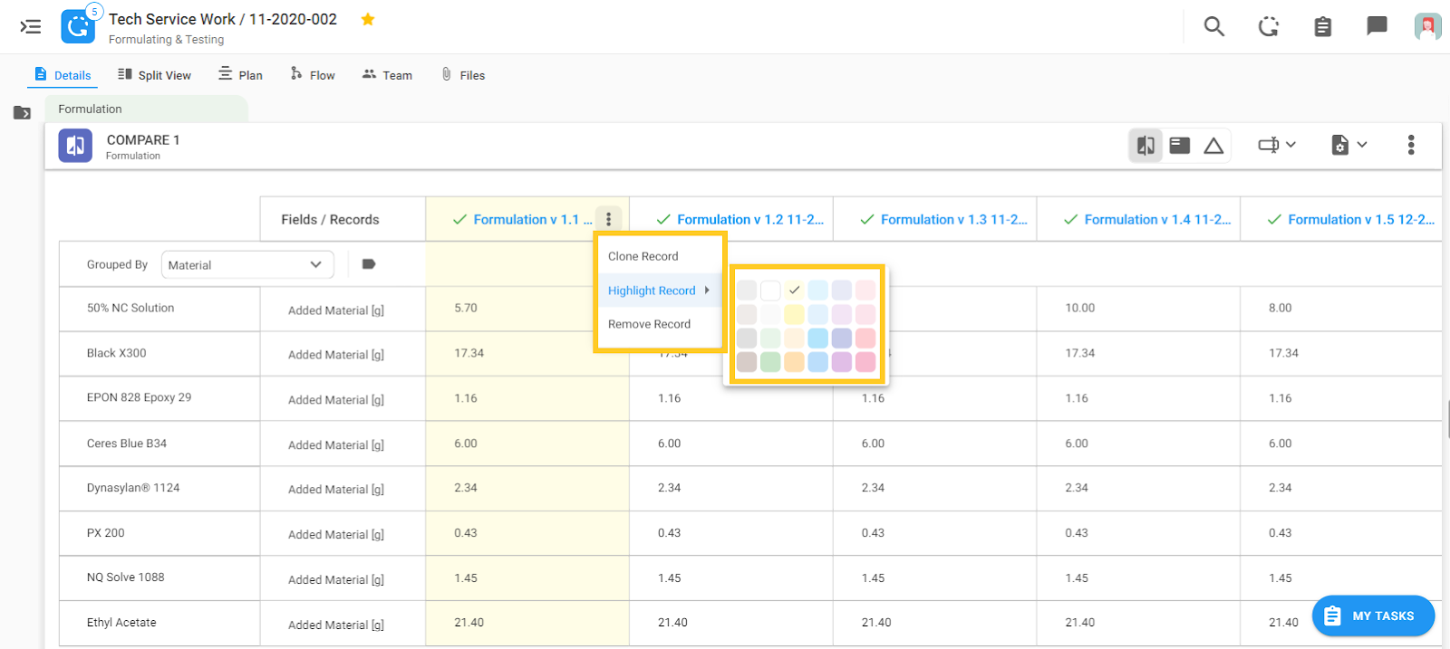
Task: Switch to the card view icon
Action: pos(1179,145)
